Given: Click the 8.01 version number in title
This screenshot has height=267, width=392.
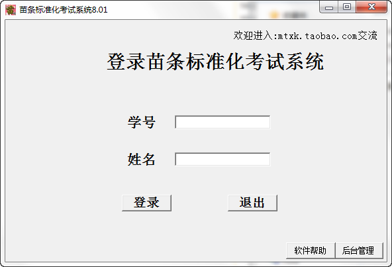Looking at the screenshot, I should [x=99, y=10].
